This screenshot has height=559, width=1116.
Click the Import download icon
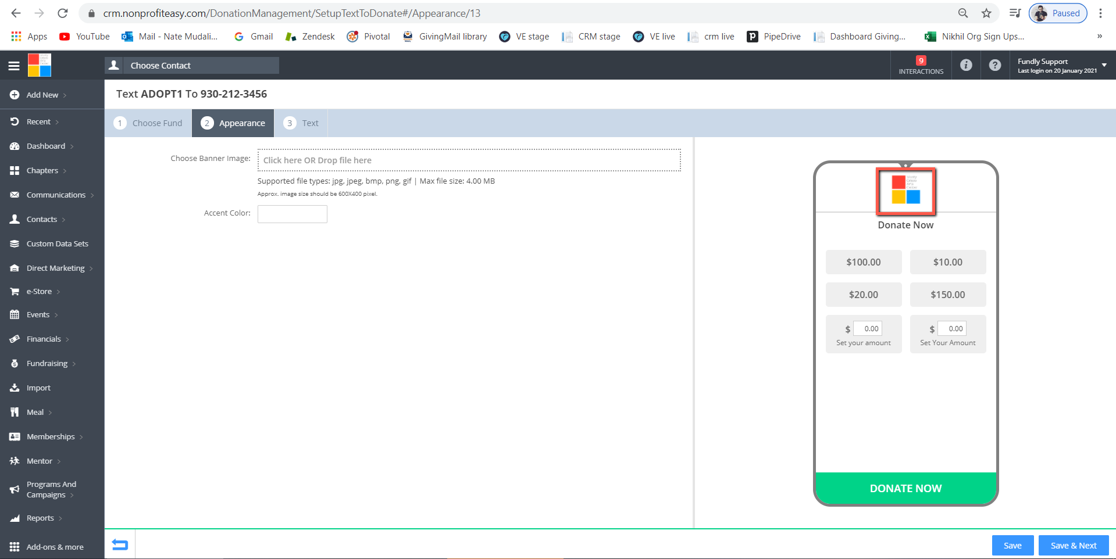coord(15,388)
